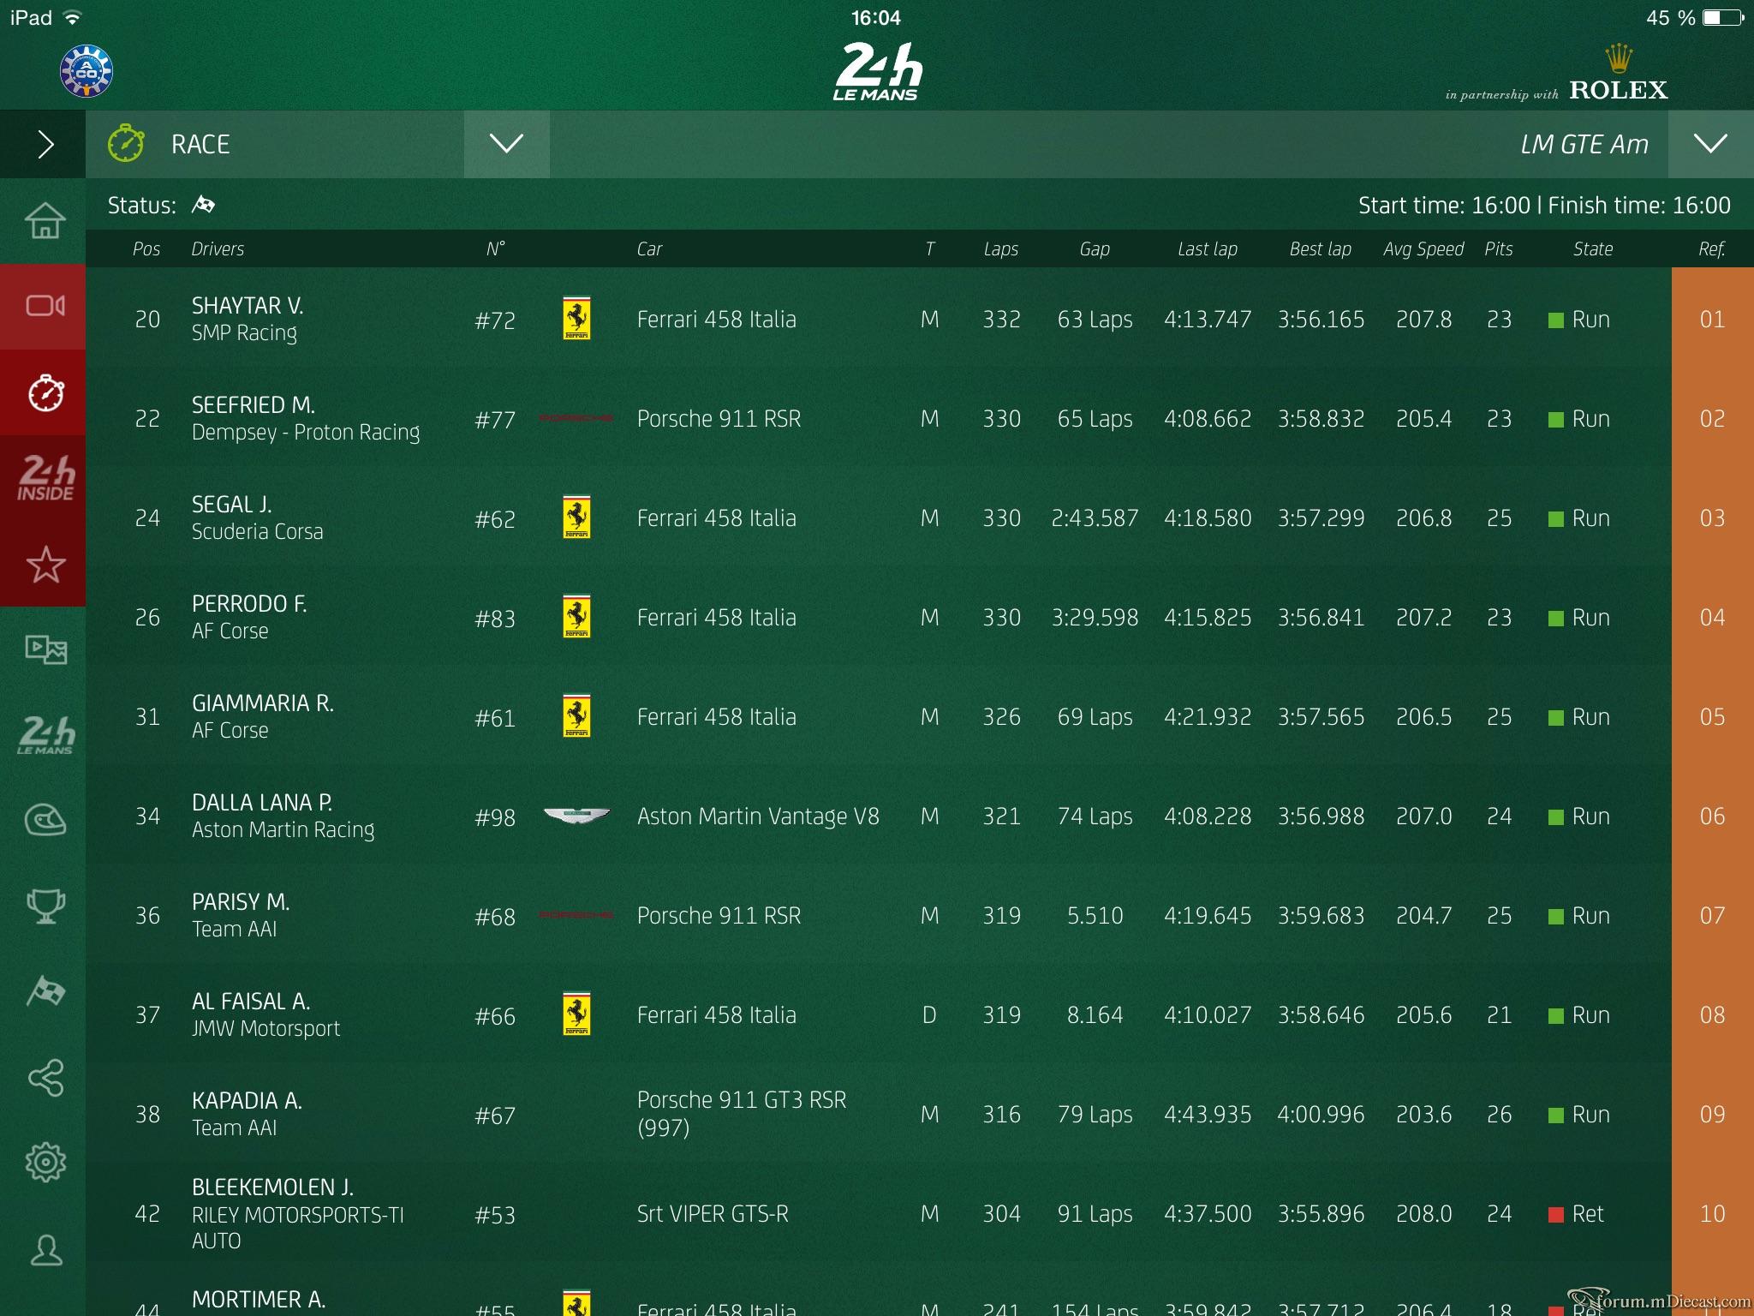This screenshot has height=1316, width=1754.
Task: Tap best lap 3:55.896
Action: [x=1321, y=1214]
